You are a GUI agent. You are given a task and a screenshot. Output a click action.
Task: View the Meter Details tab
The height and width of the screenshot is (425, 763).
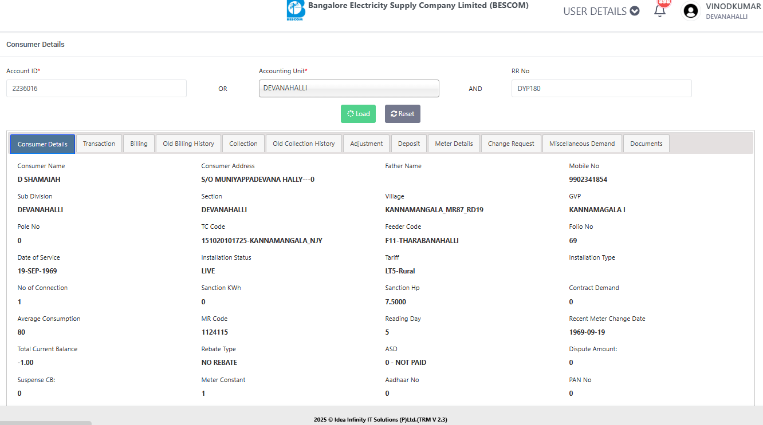(454, 144)
